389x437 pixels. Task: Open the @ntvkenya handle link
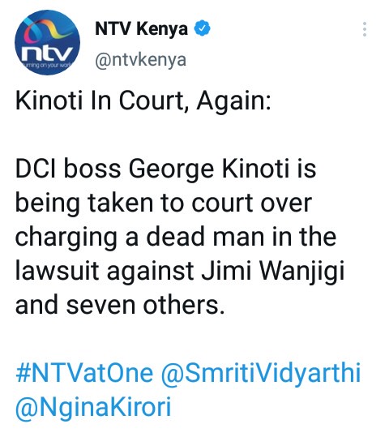pyautogui.click(x=141, y=60)
